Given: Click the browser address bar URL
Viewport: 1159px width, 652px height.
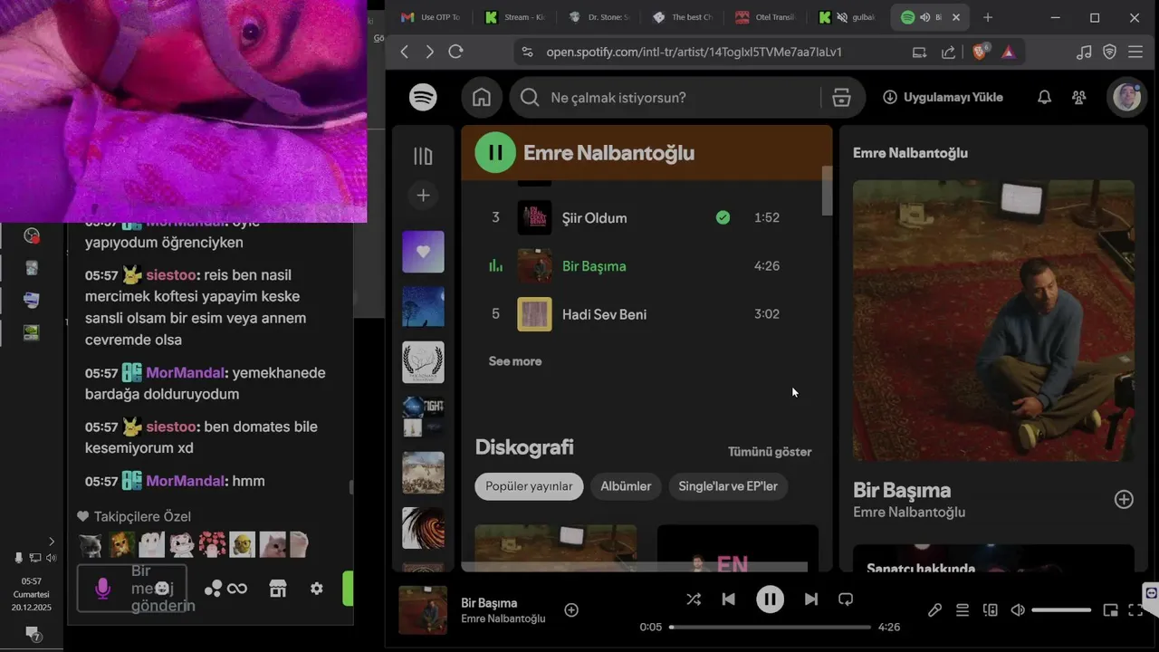Looking at the screenshot, I should coord(694,52).
